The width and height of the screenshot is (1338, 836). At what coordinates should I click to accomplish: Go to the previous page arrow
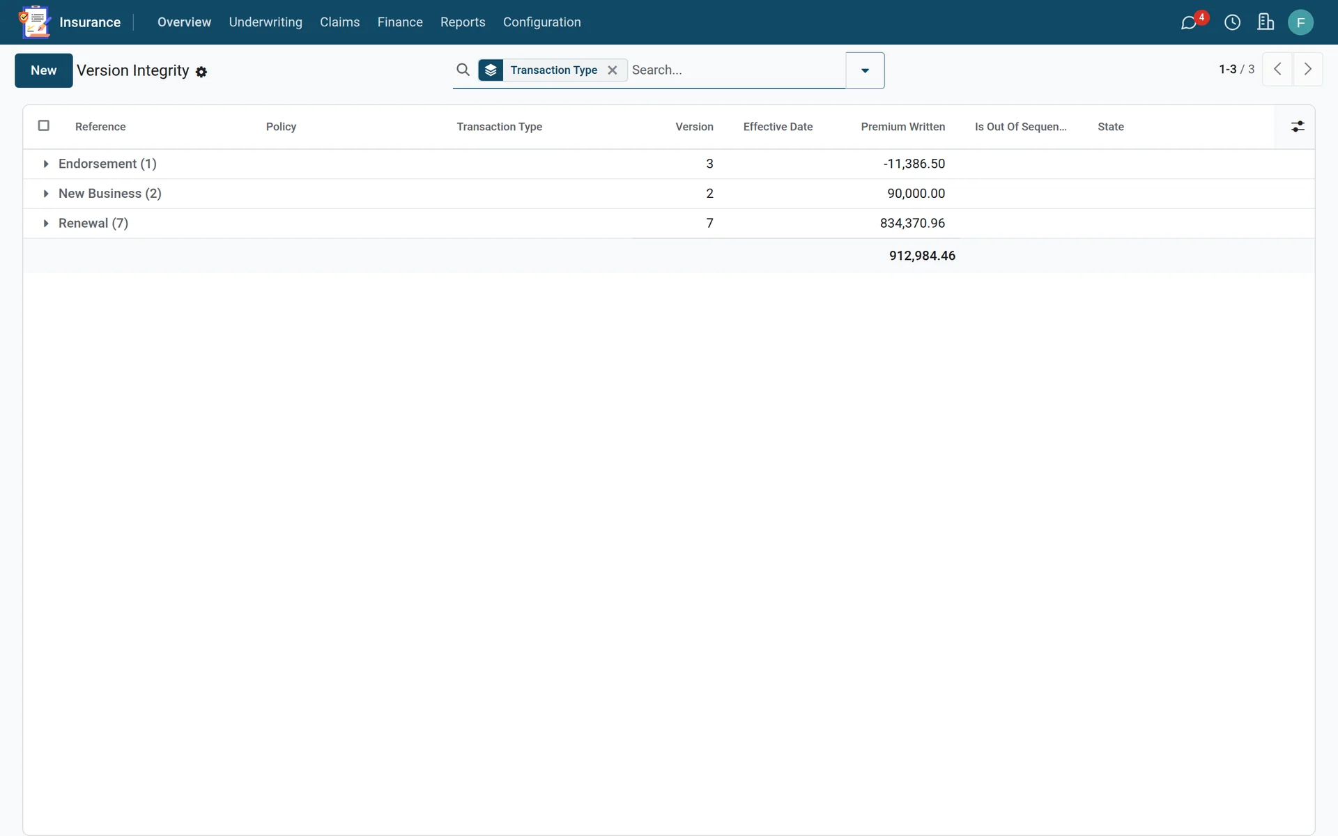[1277, 69]
